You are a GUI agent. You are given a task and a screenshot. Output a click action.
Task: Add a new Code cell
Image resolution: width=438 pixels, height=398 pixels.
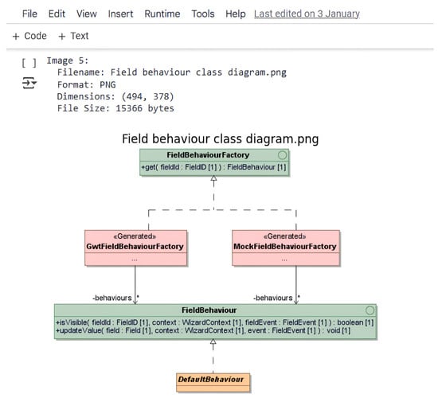coord(29,36)
